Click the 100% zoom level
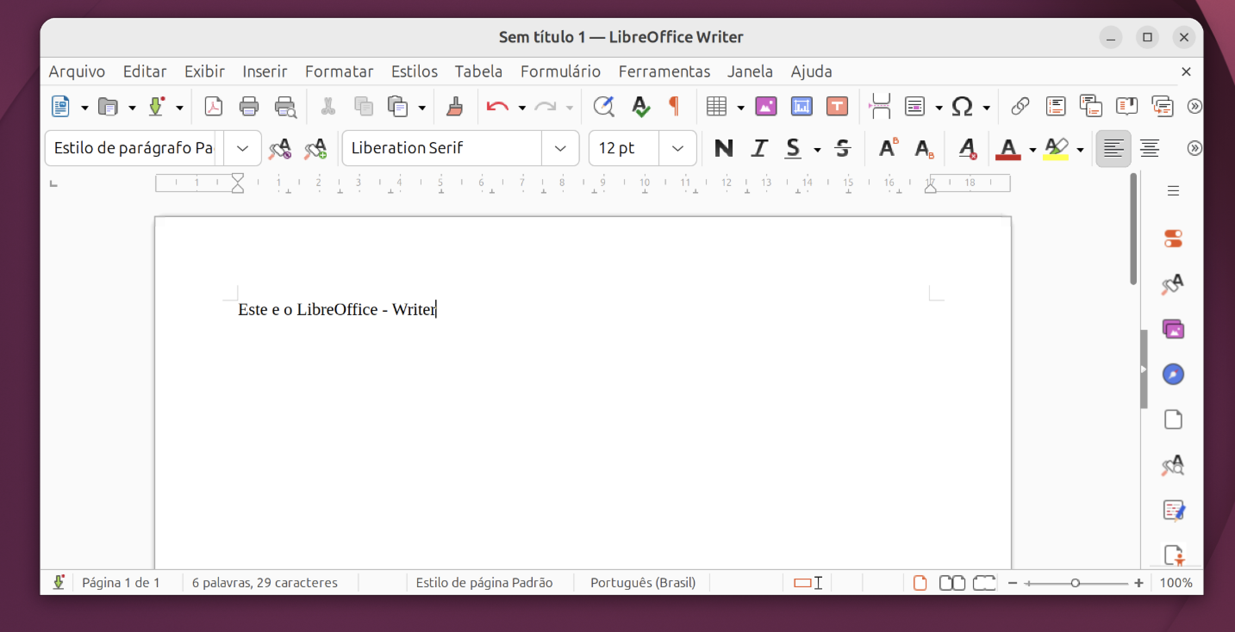 point(1176,582)
